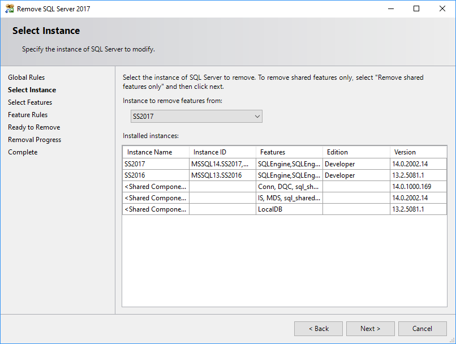The image size is (456, 344).
Task: Click the Edition column header
Action: [337, 152]
